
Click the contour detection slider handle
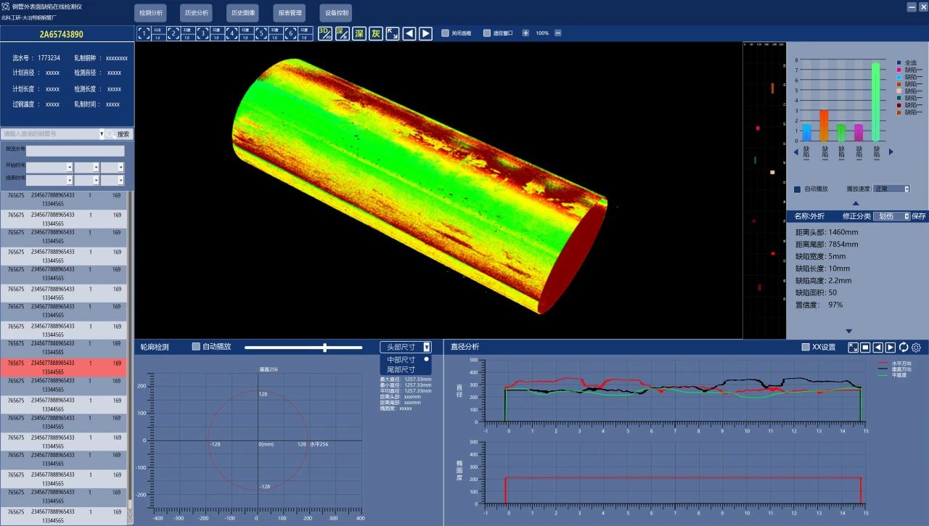click(x=324, y=348)
